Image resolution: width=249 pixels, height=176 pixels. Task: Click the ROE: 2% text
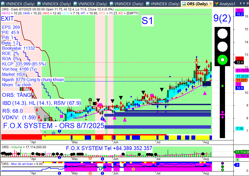pyautogui.click(x=10, y=54)
